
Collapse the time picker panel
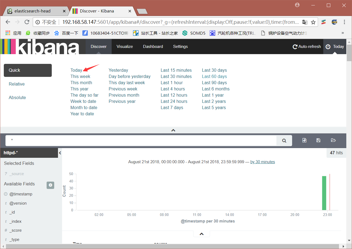click(x=173, y=130)
